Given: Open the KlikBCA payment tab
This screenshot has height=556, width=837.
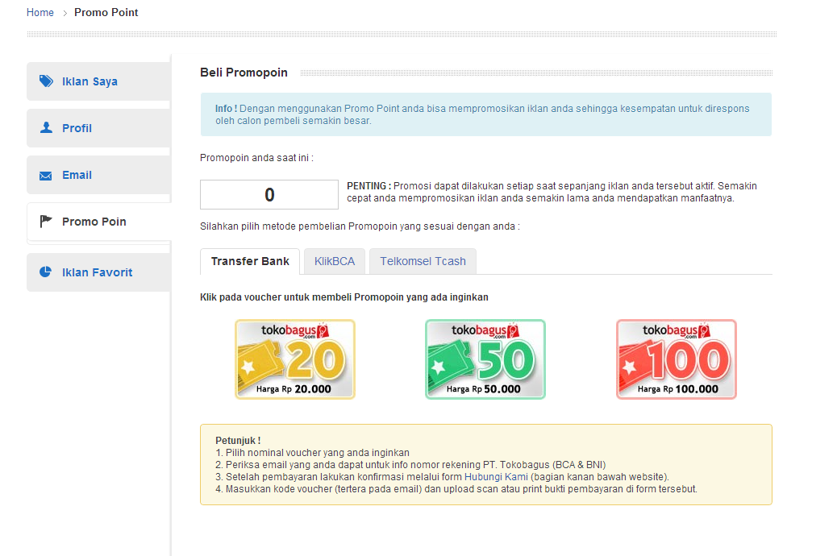Looking at the screenshot, I should (335, 261).
